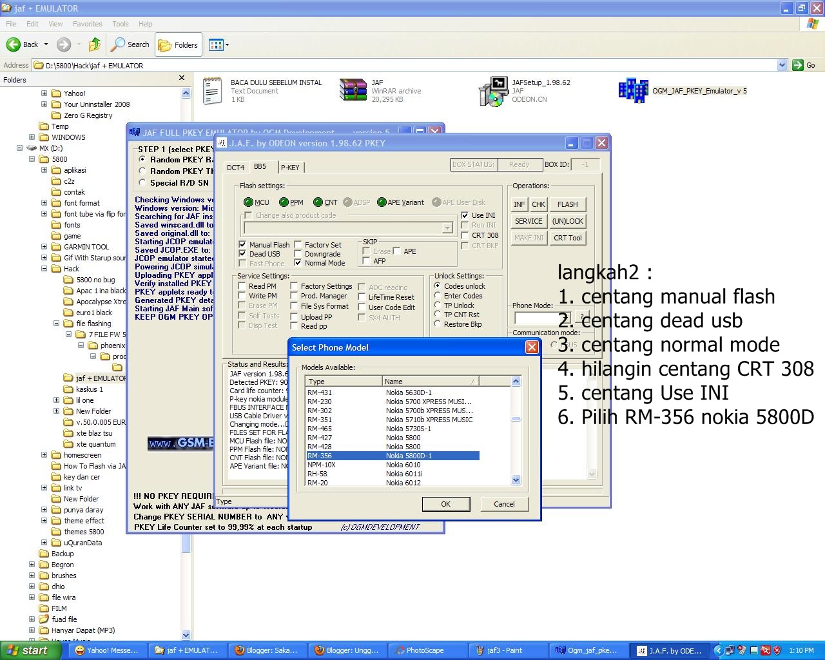
Task: Click the CRT Tool button
Action: pyautogui.click(x=568, y=238)
